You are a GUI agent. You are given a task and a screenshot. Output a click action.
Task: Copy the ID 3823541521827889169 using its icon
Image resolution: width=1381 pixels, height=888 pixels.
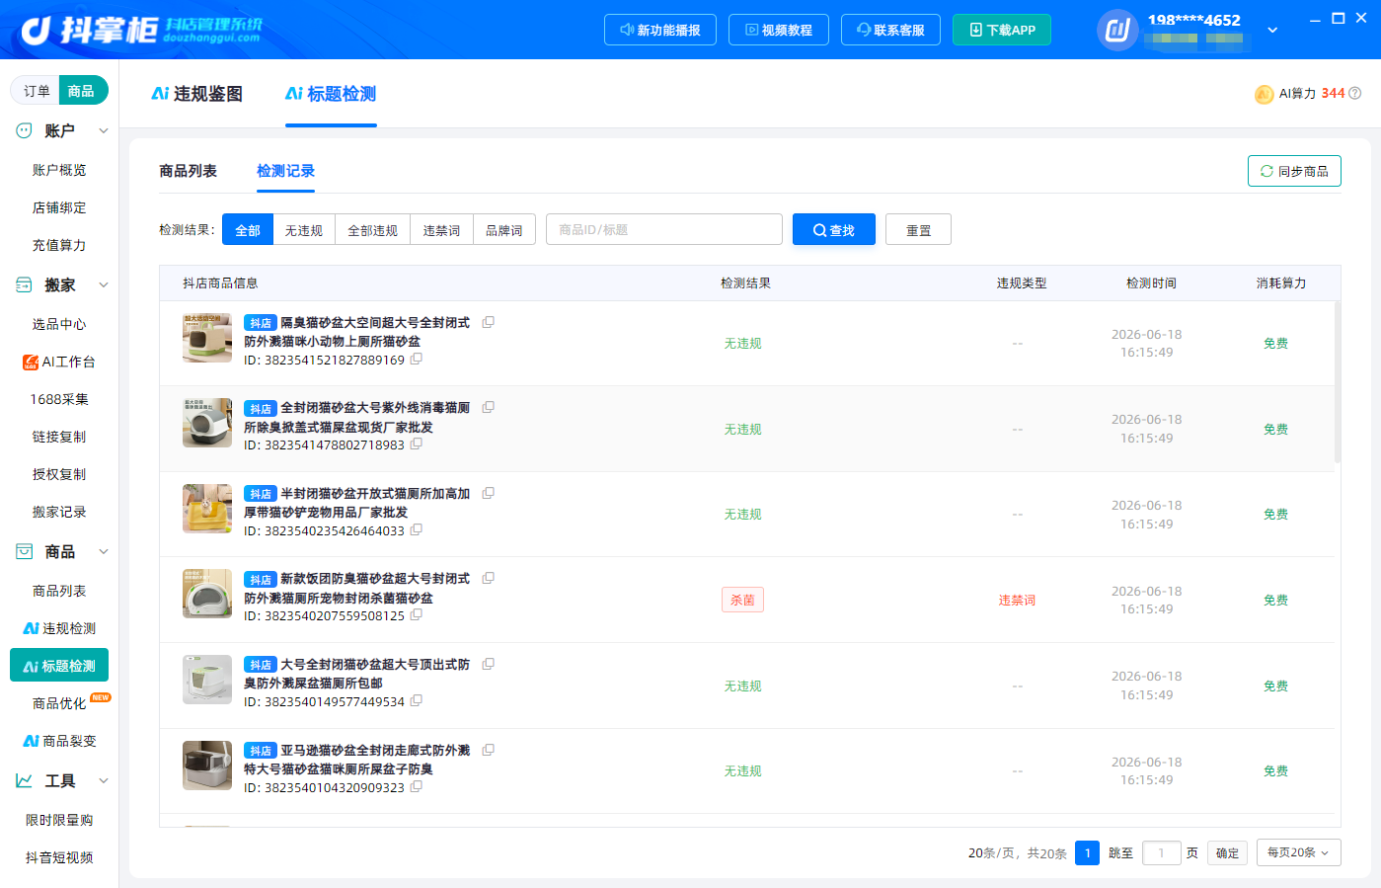[x=417, y=360]
